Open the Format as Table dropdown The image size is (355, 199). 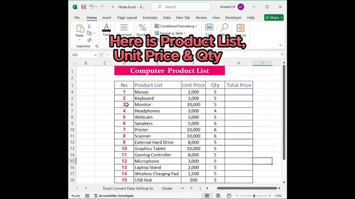[x=170, y=33]
